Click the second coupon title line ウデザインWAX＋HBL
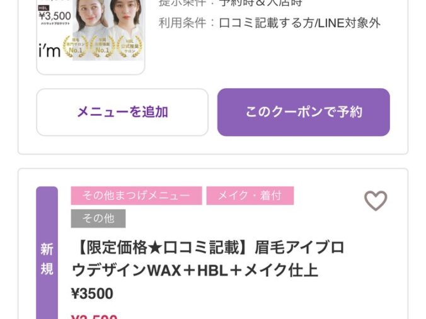This screenshot has width=426, height=319. point(195,271)
